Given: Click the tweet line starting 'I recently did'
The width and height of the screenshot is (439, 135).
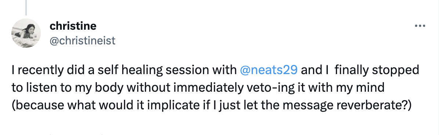Looking at the screenshot, I should (215, 70).
